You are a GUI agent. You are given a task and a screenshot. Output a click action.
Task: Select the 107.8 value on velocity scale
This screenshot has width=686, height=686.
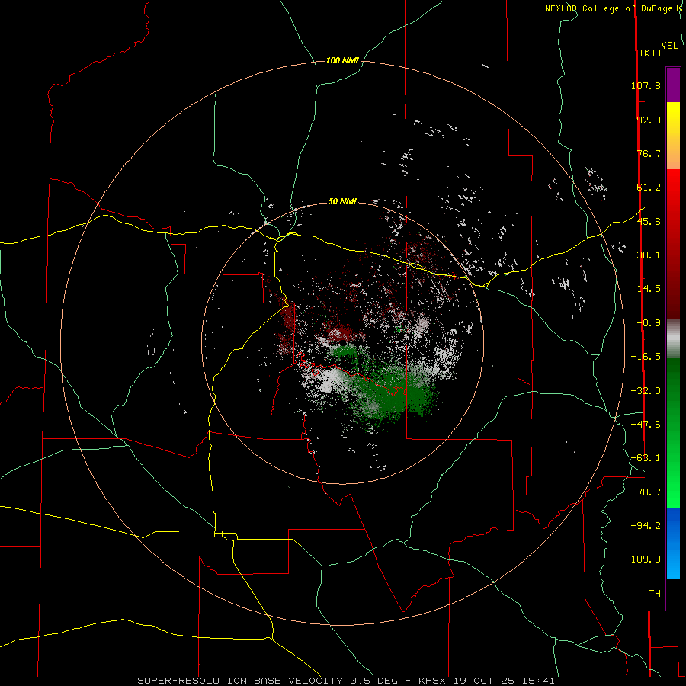(646, 85)
